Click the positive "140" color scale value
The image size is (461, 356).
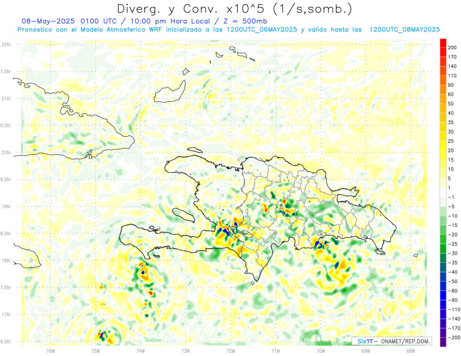coord(453,66)
